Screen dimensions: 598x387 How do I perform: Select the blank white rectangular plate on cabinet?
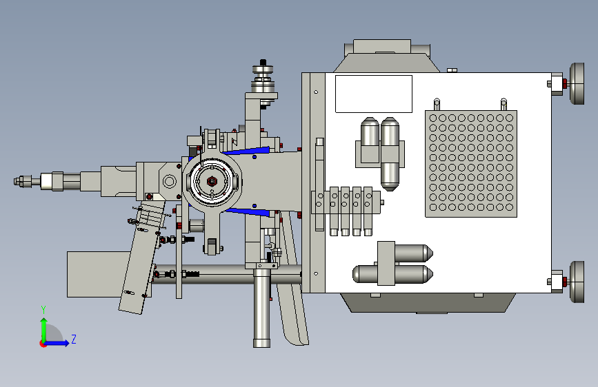(374, 94)
